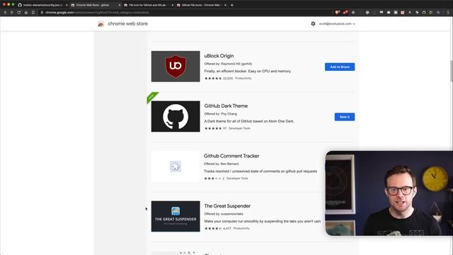Viewport: 453px width, 255px height.
Task: Close the Github File Icons tab
Action: pyautogui.click(x=225, y=5)
